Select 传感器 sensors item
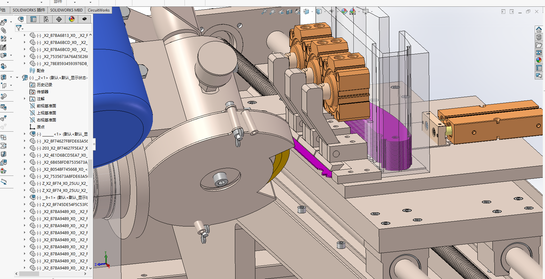 pyautogui.click(x=39, y=92)
